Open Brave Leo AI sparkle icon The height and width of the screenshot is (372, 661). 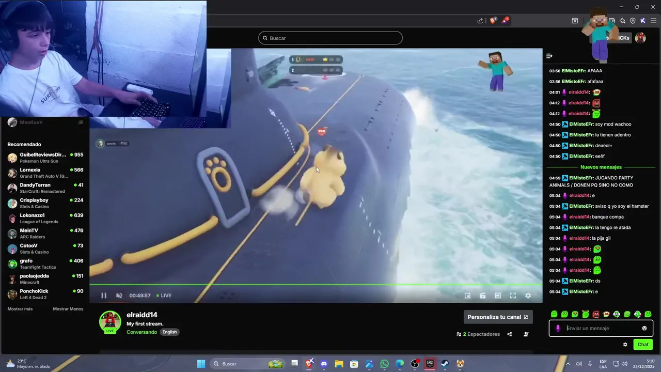click(622, 21)
